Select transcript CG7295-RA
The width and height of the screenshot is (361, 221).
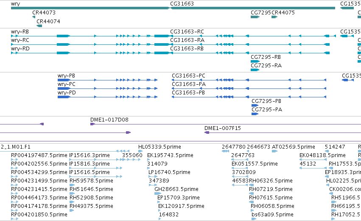pyautogui.click(x=266, y=66)
